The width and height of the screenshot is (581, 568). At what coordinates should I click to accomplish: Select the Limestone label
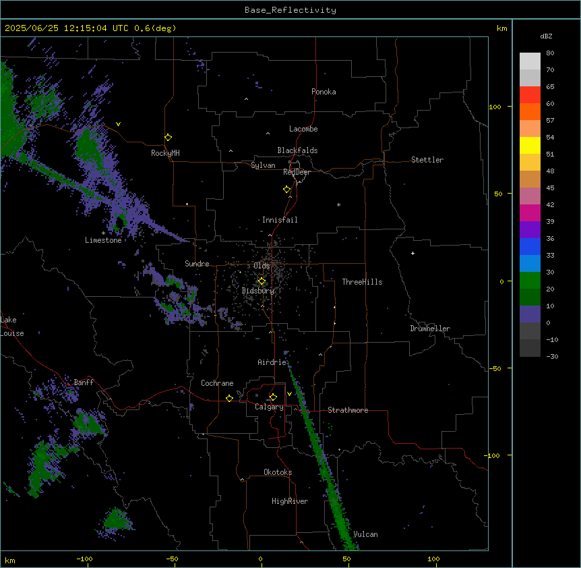click(103, 240)
